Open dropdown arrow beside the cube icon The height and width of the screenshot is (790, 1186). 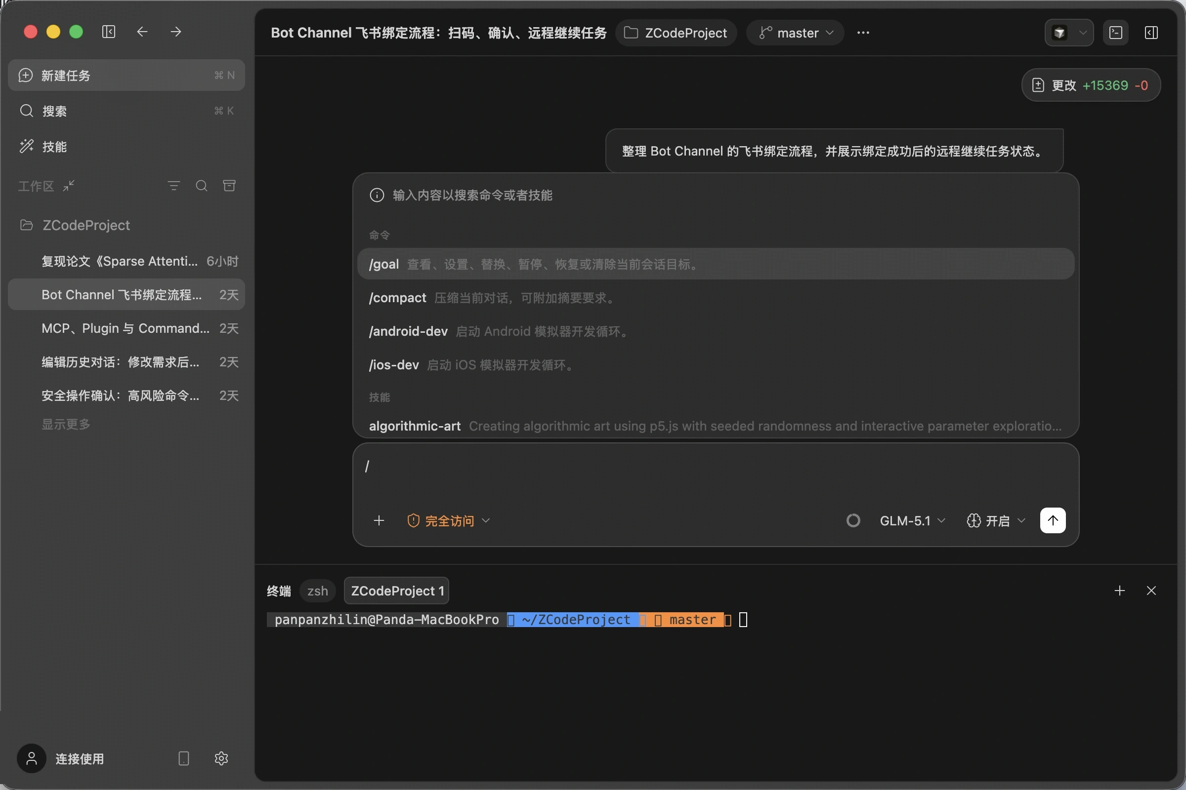point(1083,33)
